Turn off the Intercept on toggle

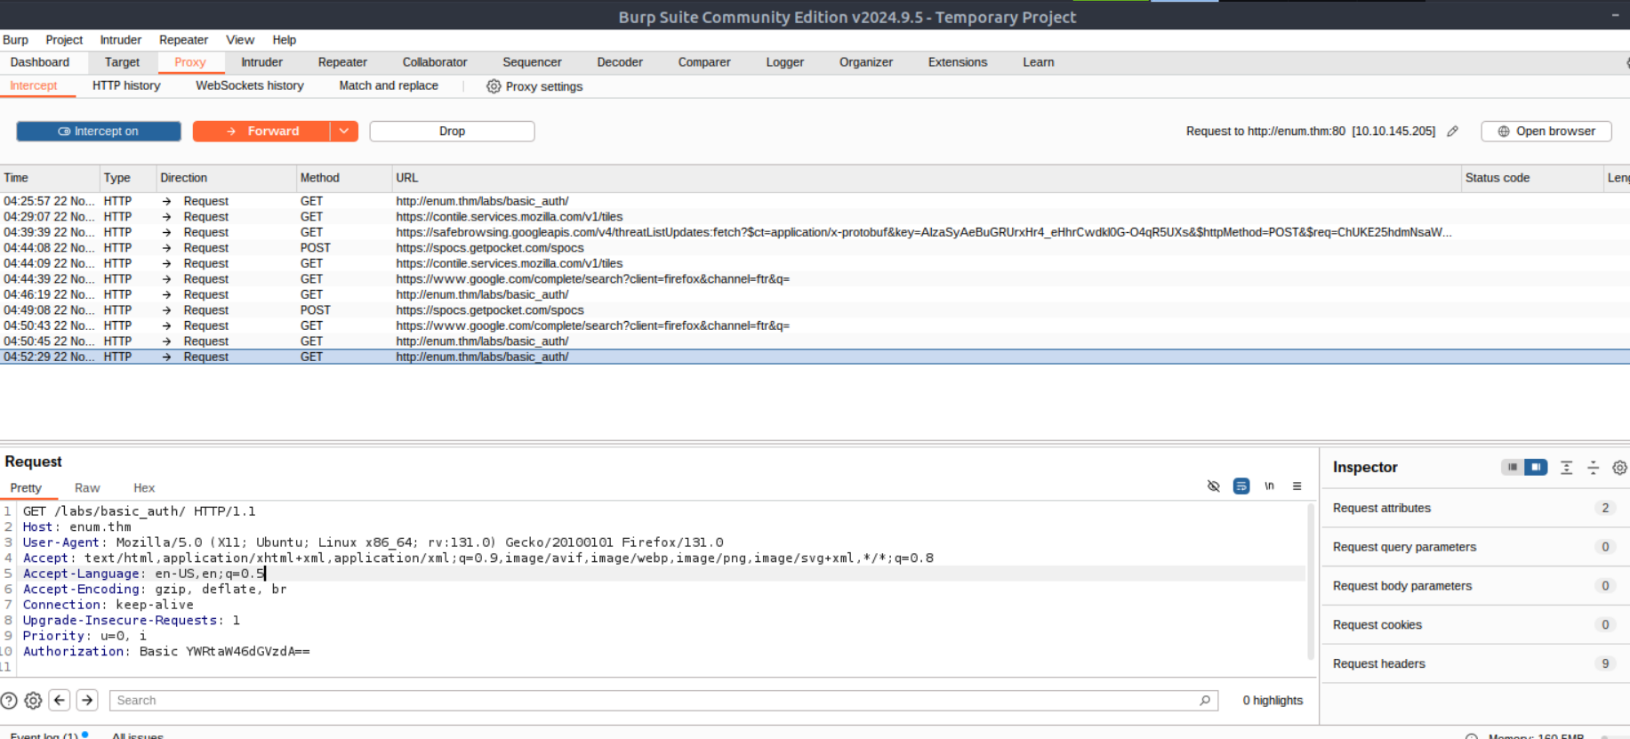(x=99, y=132)
